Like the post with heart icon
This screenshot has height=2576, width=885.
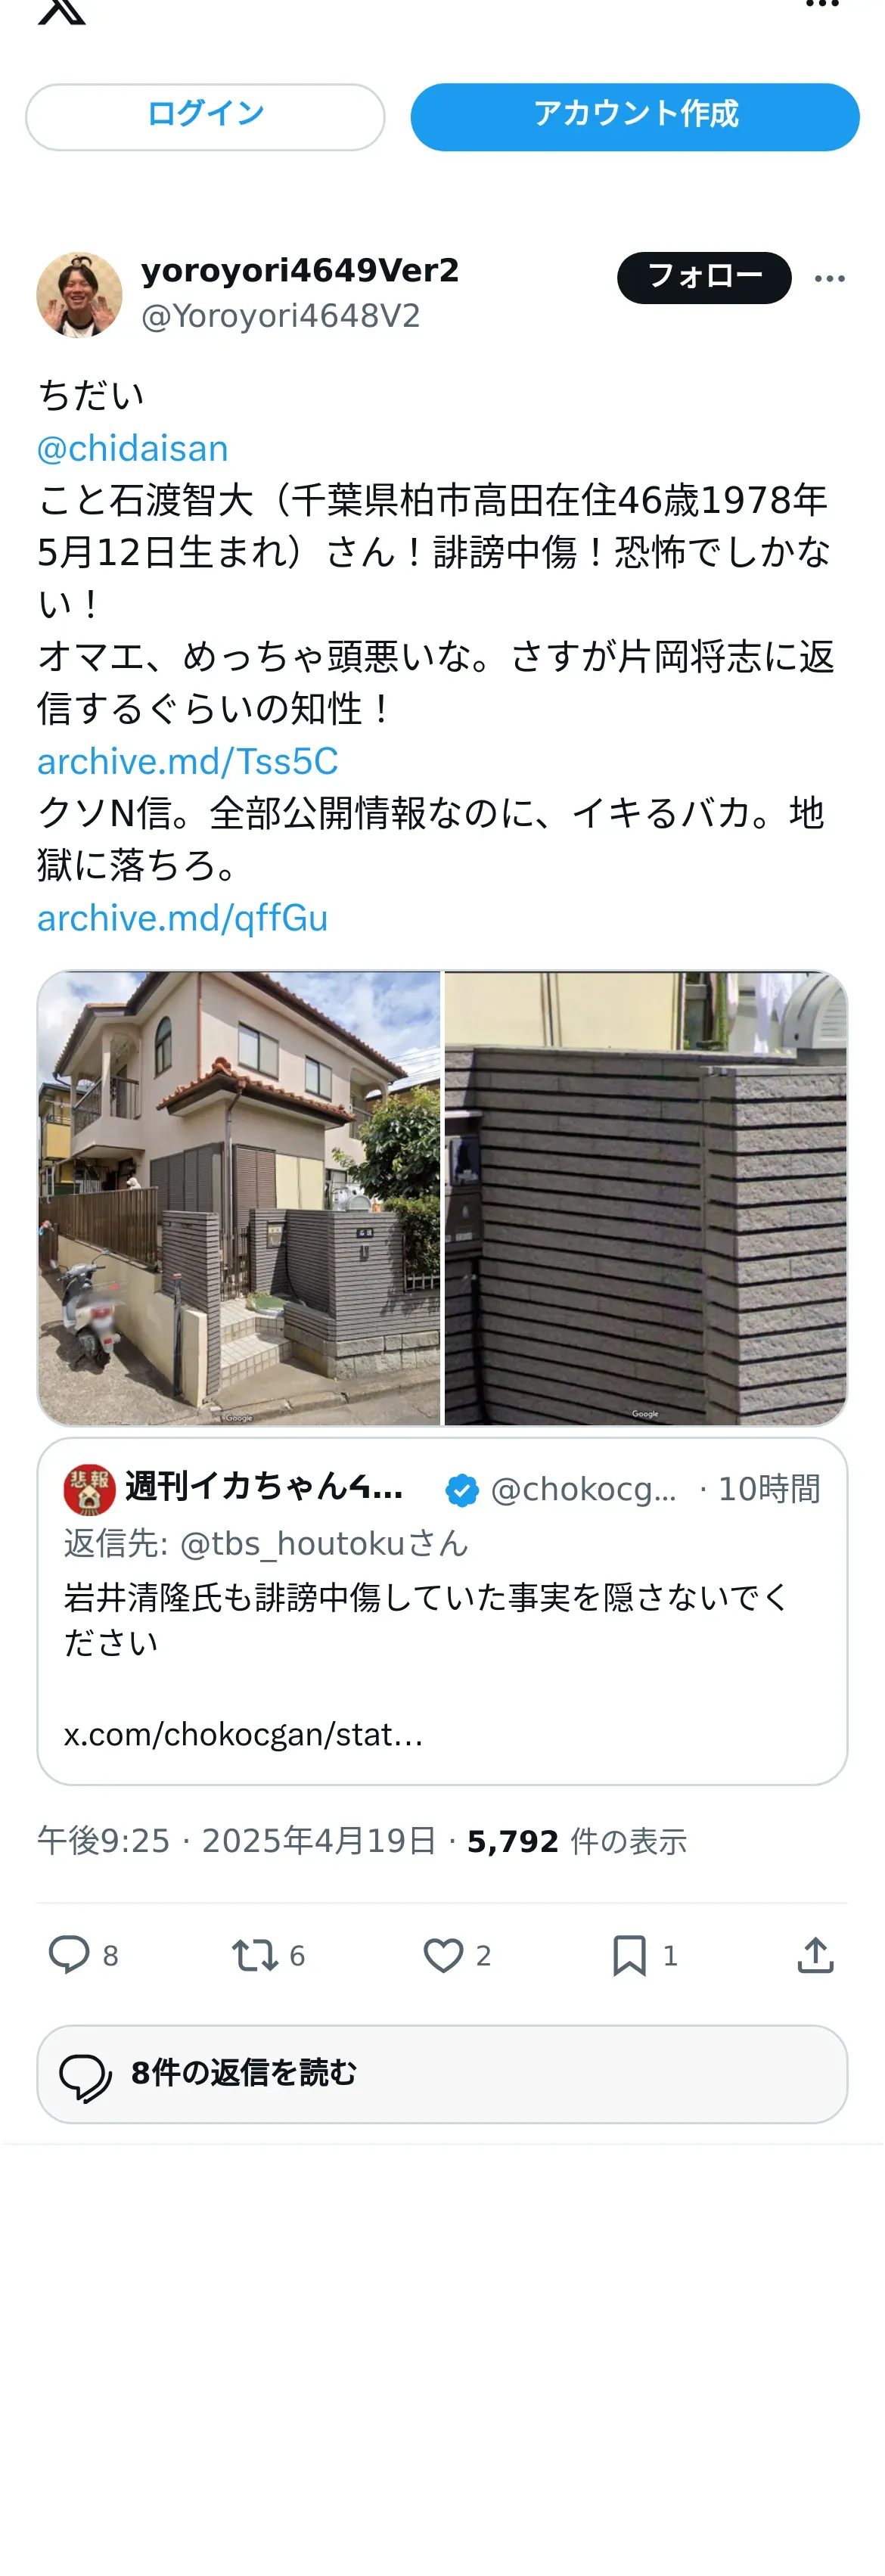[x=443, y=1955]
